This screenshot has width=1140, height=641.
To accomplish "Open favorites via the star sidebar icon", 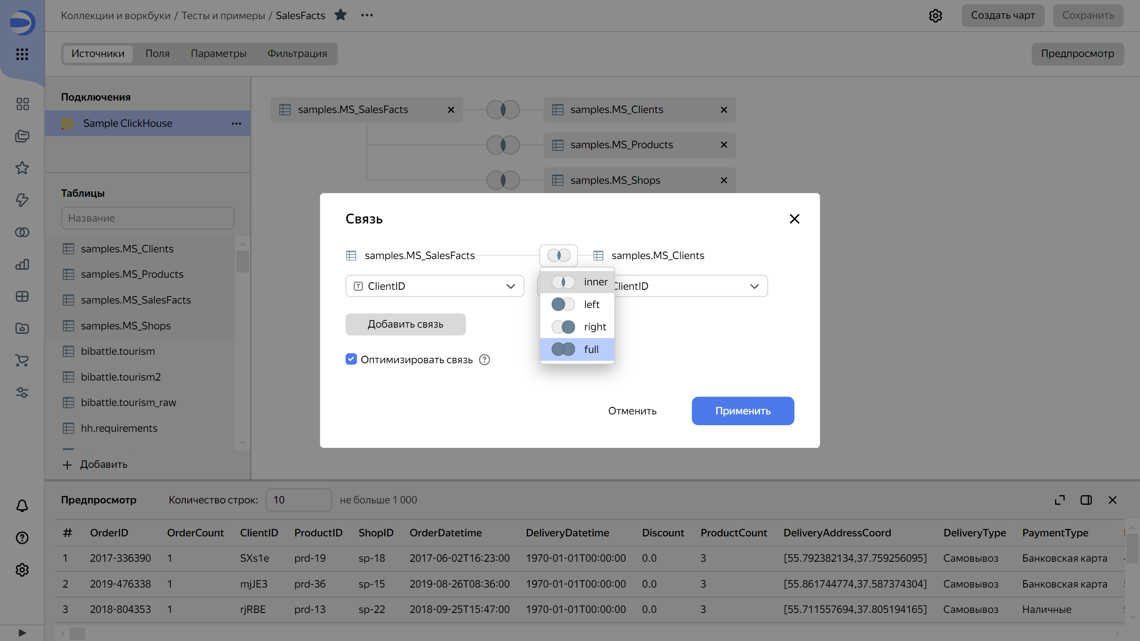I will click(x=22, y=168).
